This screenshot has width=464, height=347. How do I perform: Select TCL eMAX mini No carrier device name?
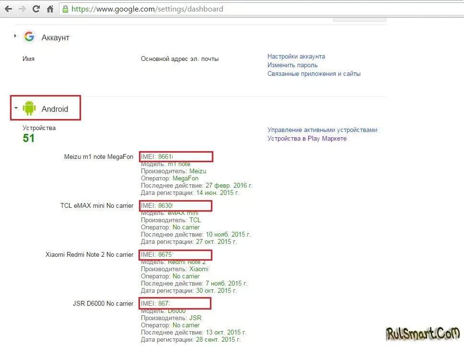[x=97, y=205]
